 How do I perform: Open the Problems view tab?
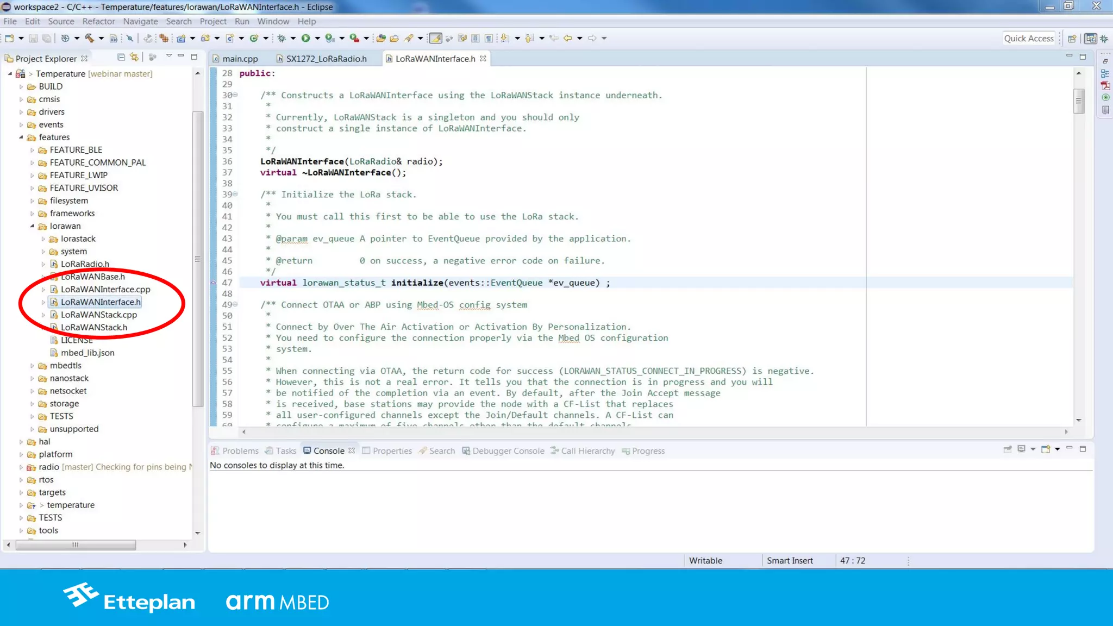(240, 450)
